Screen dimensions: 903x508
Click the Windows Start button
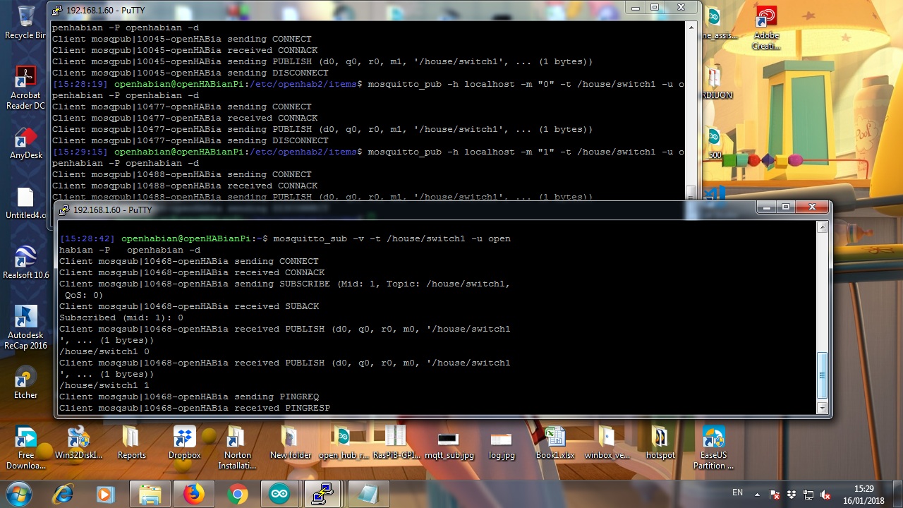pos(19,495)
